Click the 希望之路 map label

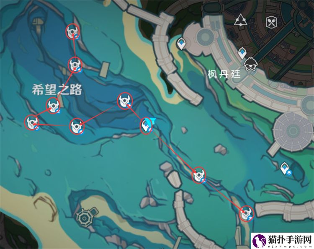pyautogui.click(x=57, y=89)
